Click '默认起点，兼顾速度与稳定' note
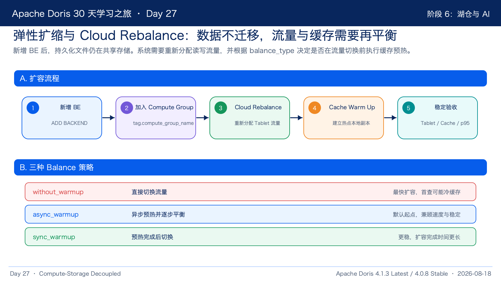 (427, 214)
